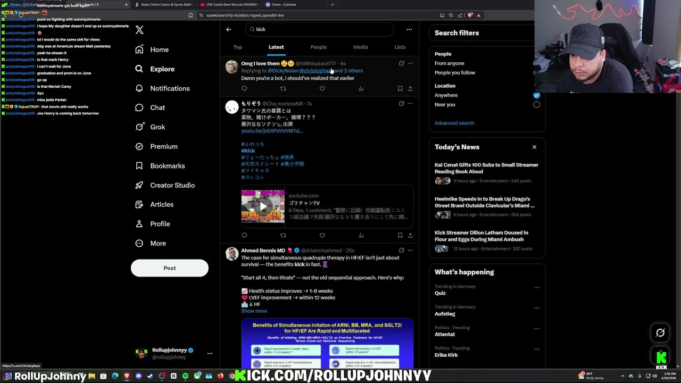Open more options for Erika Kirk trend
Screen dimensions: 681x383
point(536,350)
